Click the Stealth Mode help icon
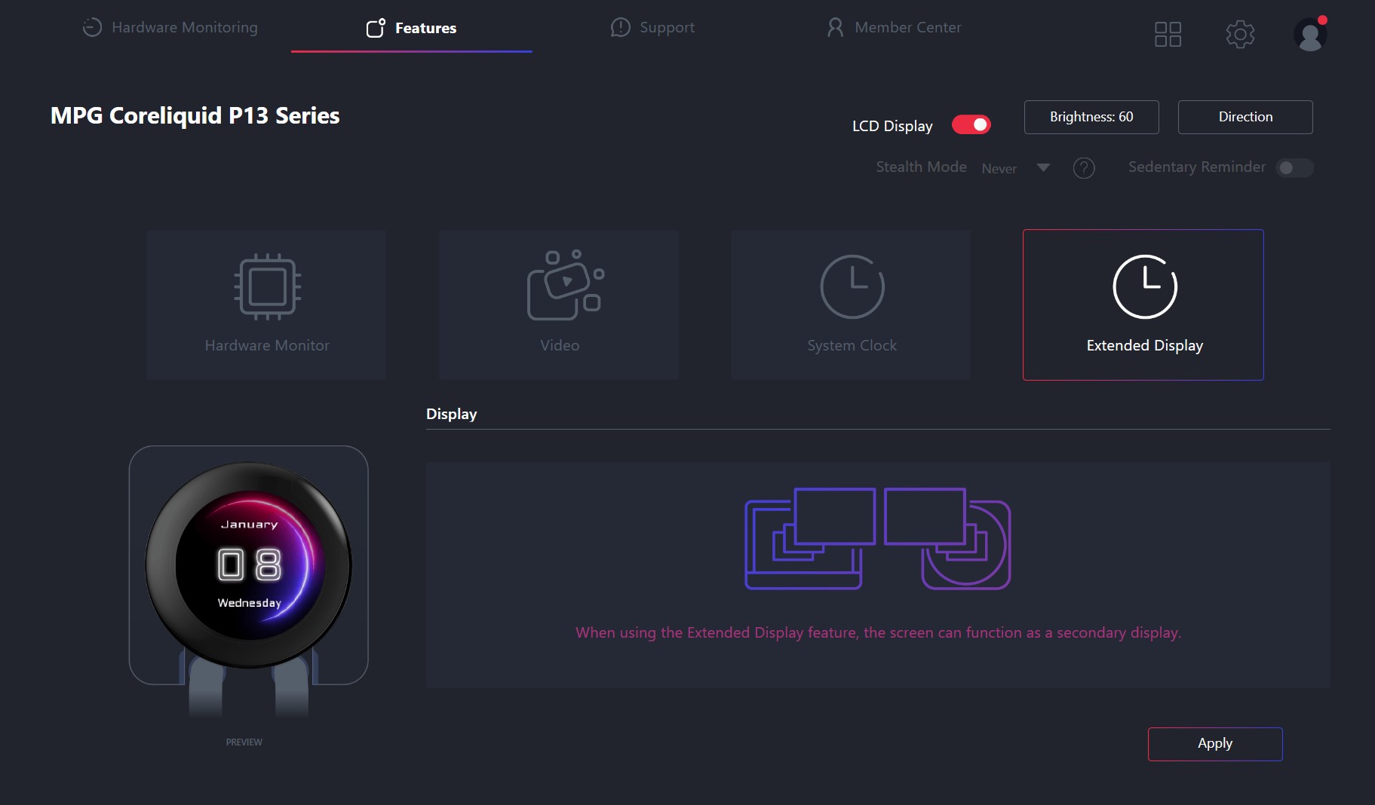Screen dimensions: 1375x805 point(1084,167)
